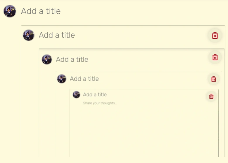This screenshot has height=163, width=228.
Task: Focus the "Share your thoughts..." text area
Action: 100,103
